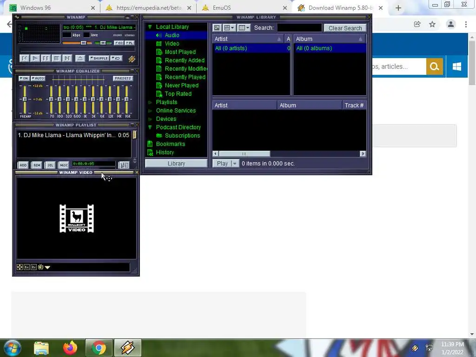The image size is (476, 357).
Task: Open the Top Rated view
Action: (178, 94)
